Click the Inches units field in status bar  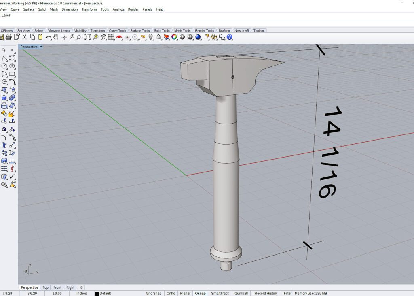pos(82,293)
